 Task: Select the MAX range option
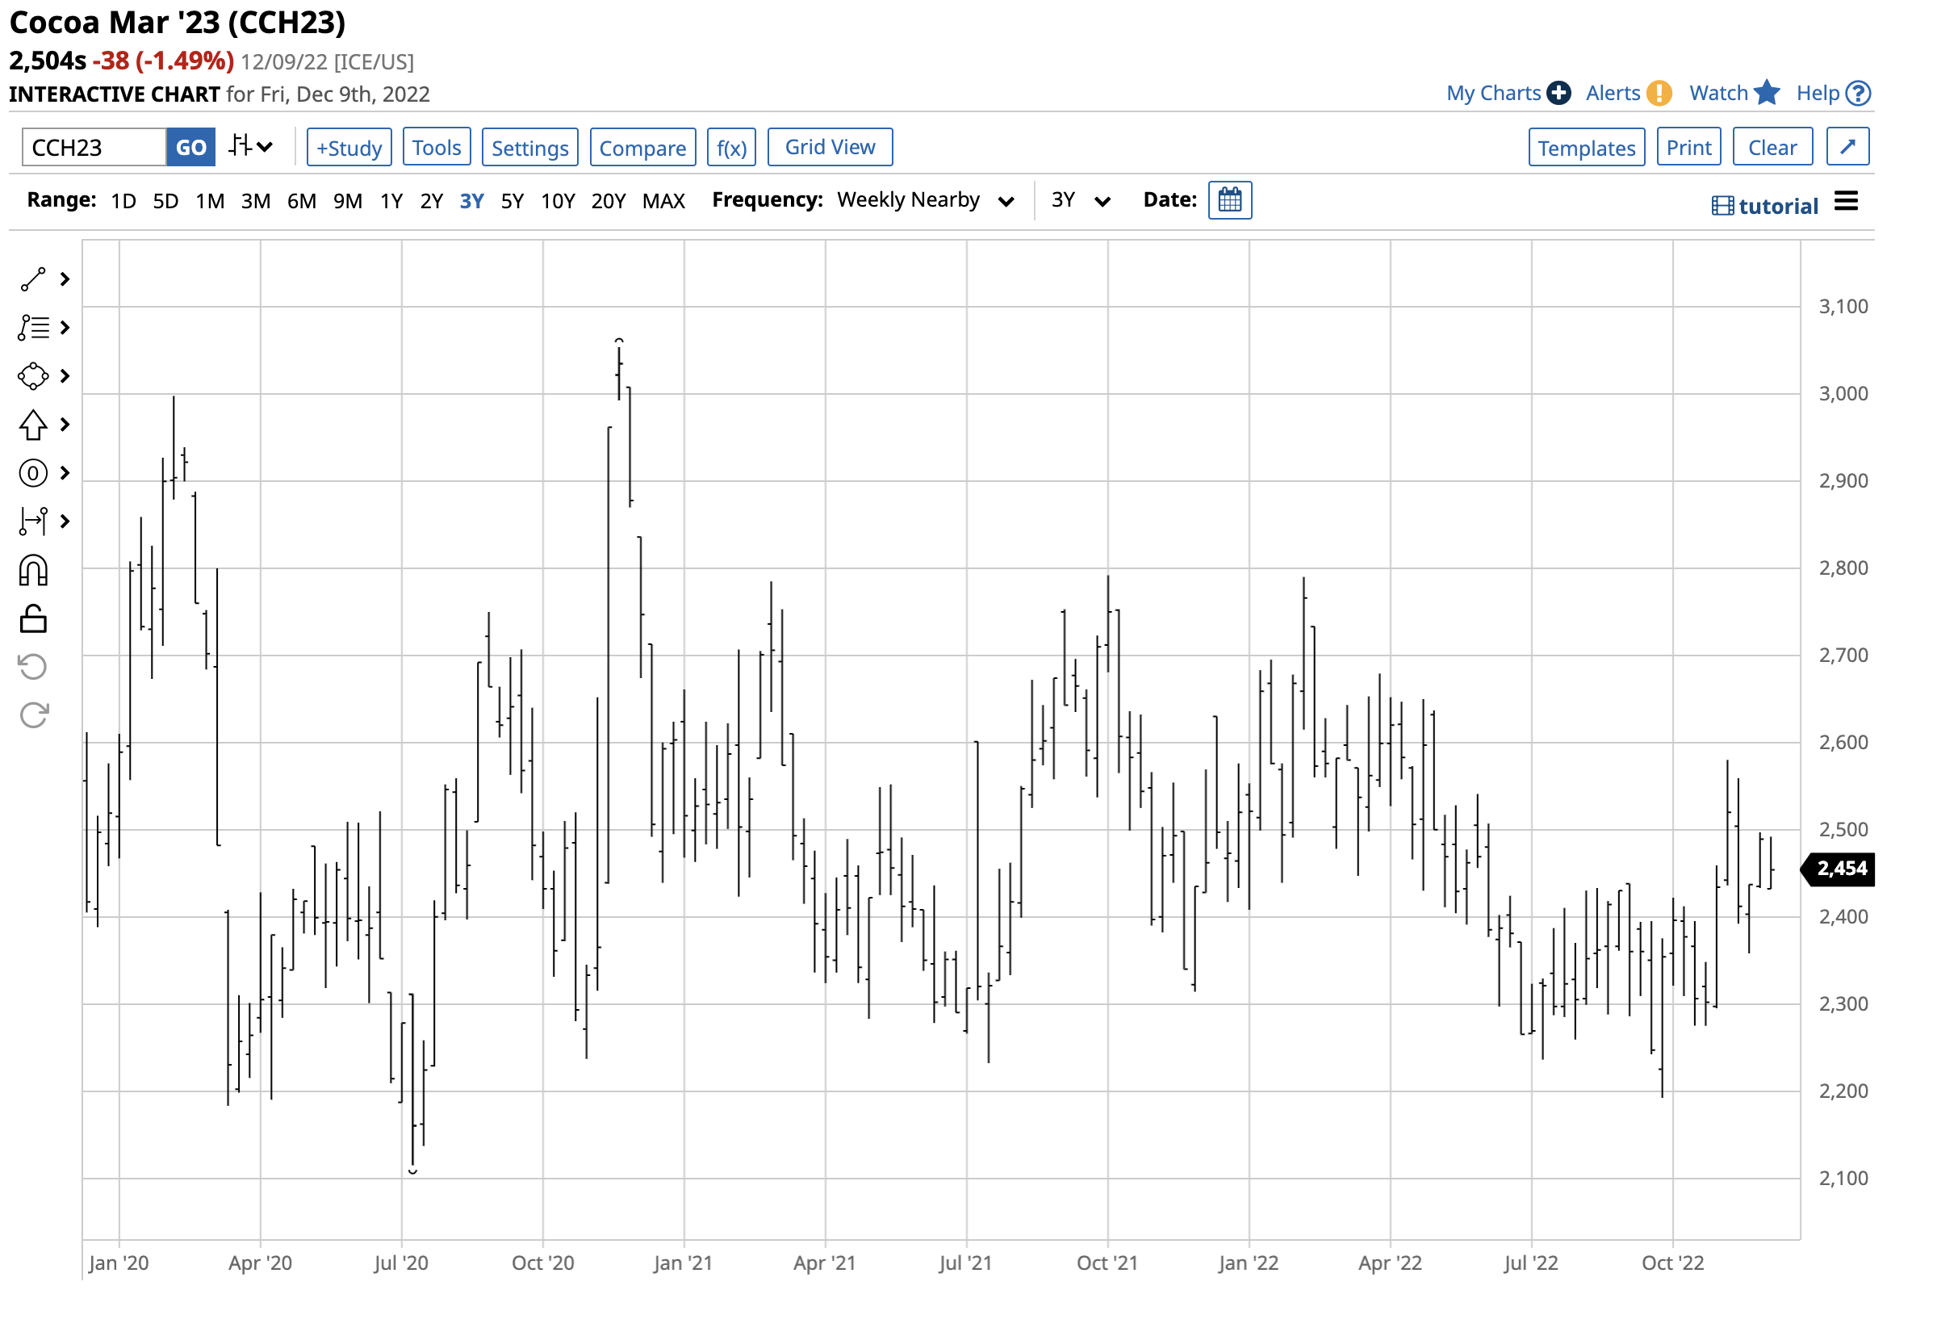click(663, 200)
